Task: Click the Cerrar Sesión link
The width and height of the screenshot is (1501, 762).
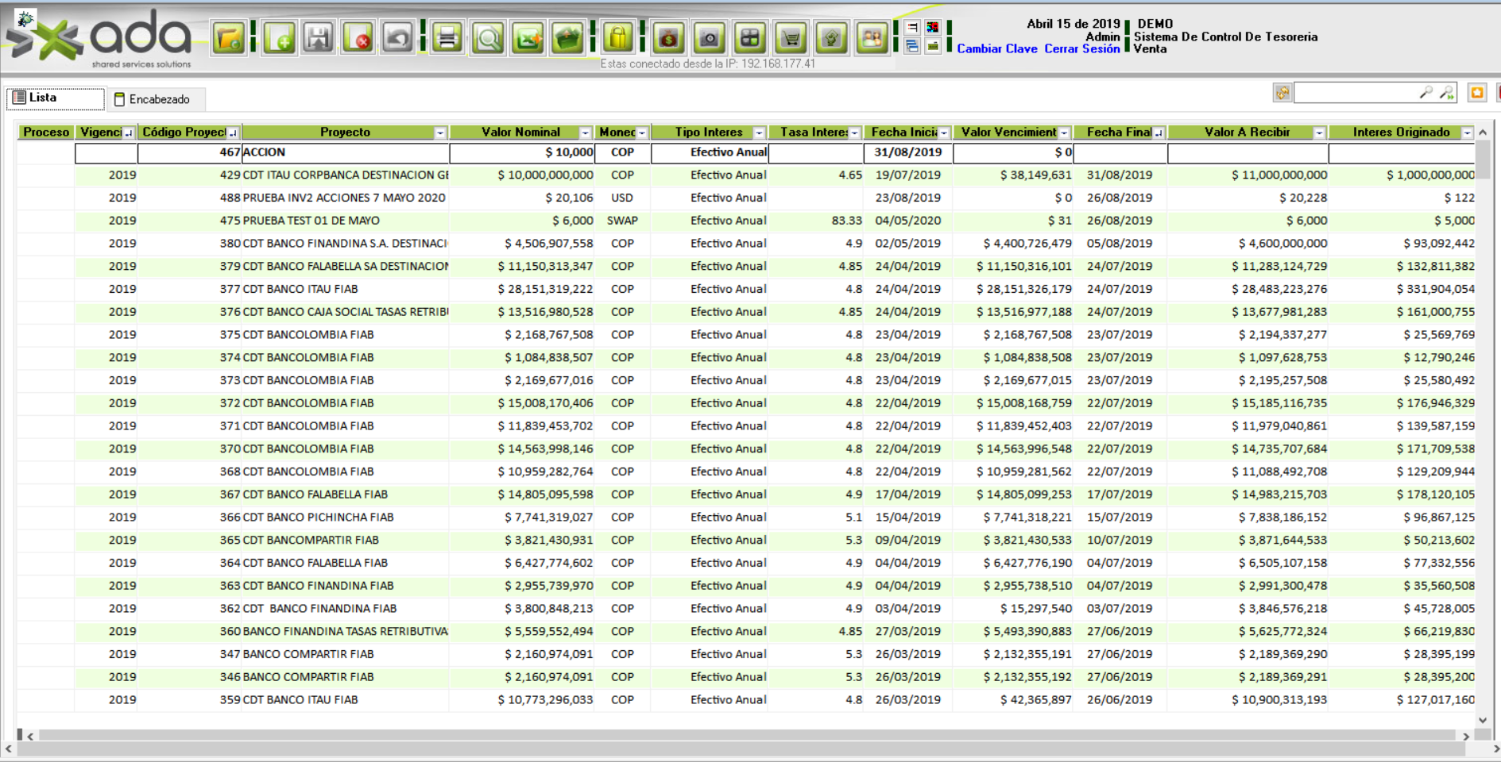Action: [1081, 49]
